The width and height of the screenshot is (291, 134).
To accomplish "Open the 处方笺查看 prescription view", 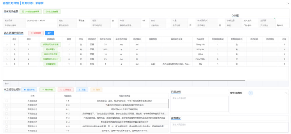I will click(52, 12).
